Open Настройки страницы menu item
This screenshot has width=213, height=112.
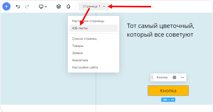[x=94, y=21]
